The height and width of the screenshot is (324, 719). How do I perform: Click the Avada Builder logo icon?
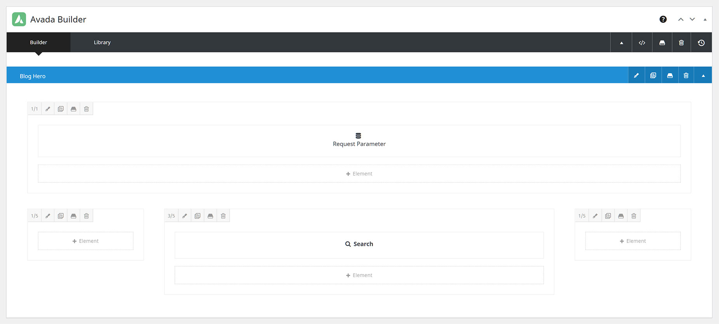(x=19, y=19)
